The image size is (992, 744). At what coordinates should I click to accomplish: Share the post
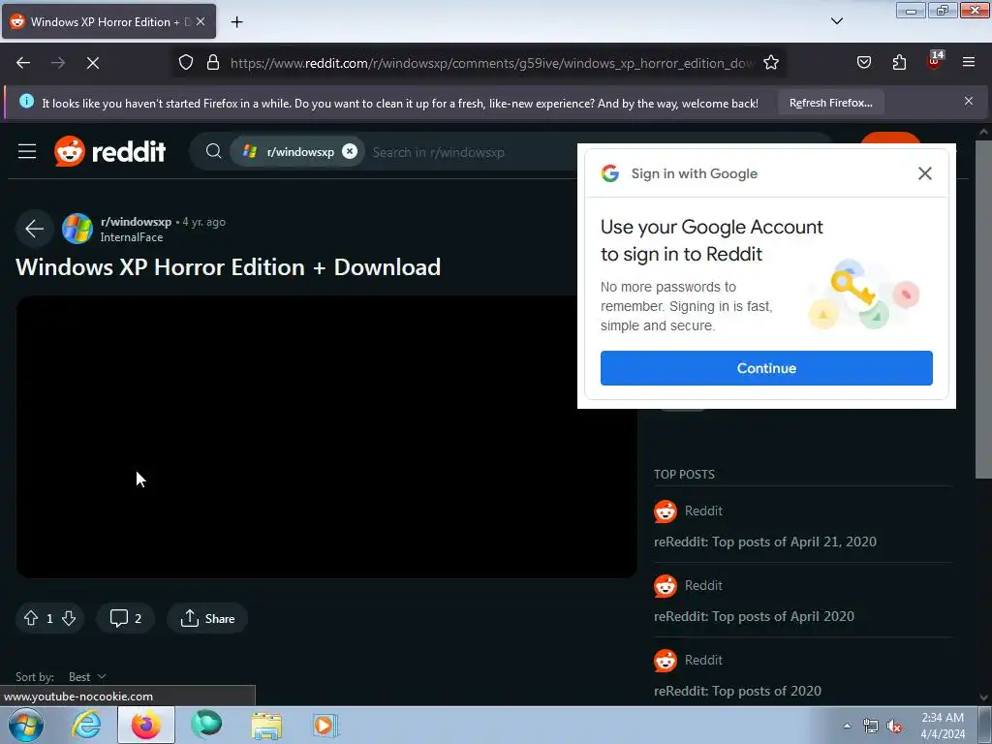[x=207, y=618]
